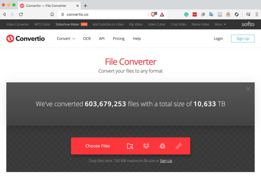Open Pricing from the navigation

(x=119, y=39)
